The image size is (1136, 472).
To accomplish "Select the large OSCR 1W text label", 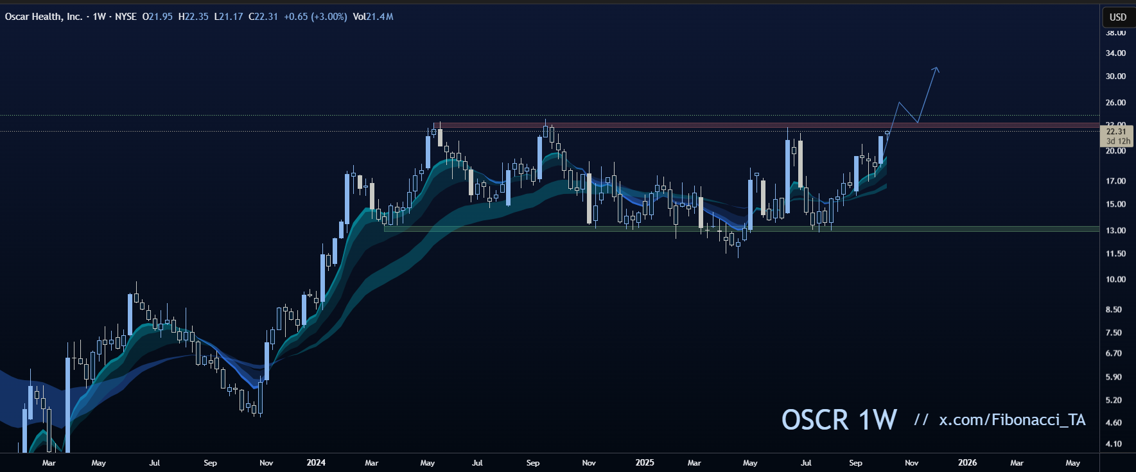I will (839, 420).
